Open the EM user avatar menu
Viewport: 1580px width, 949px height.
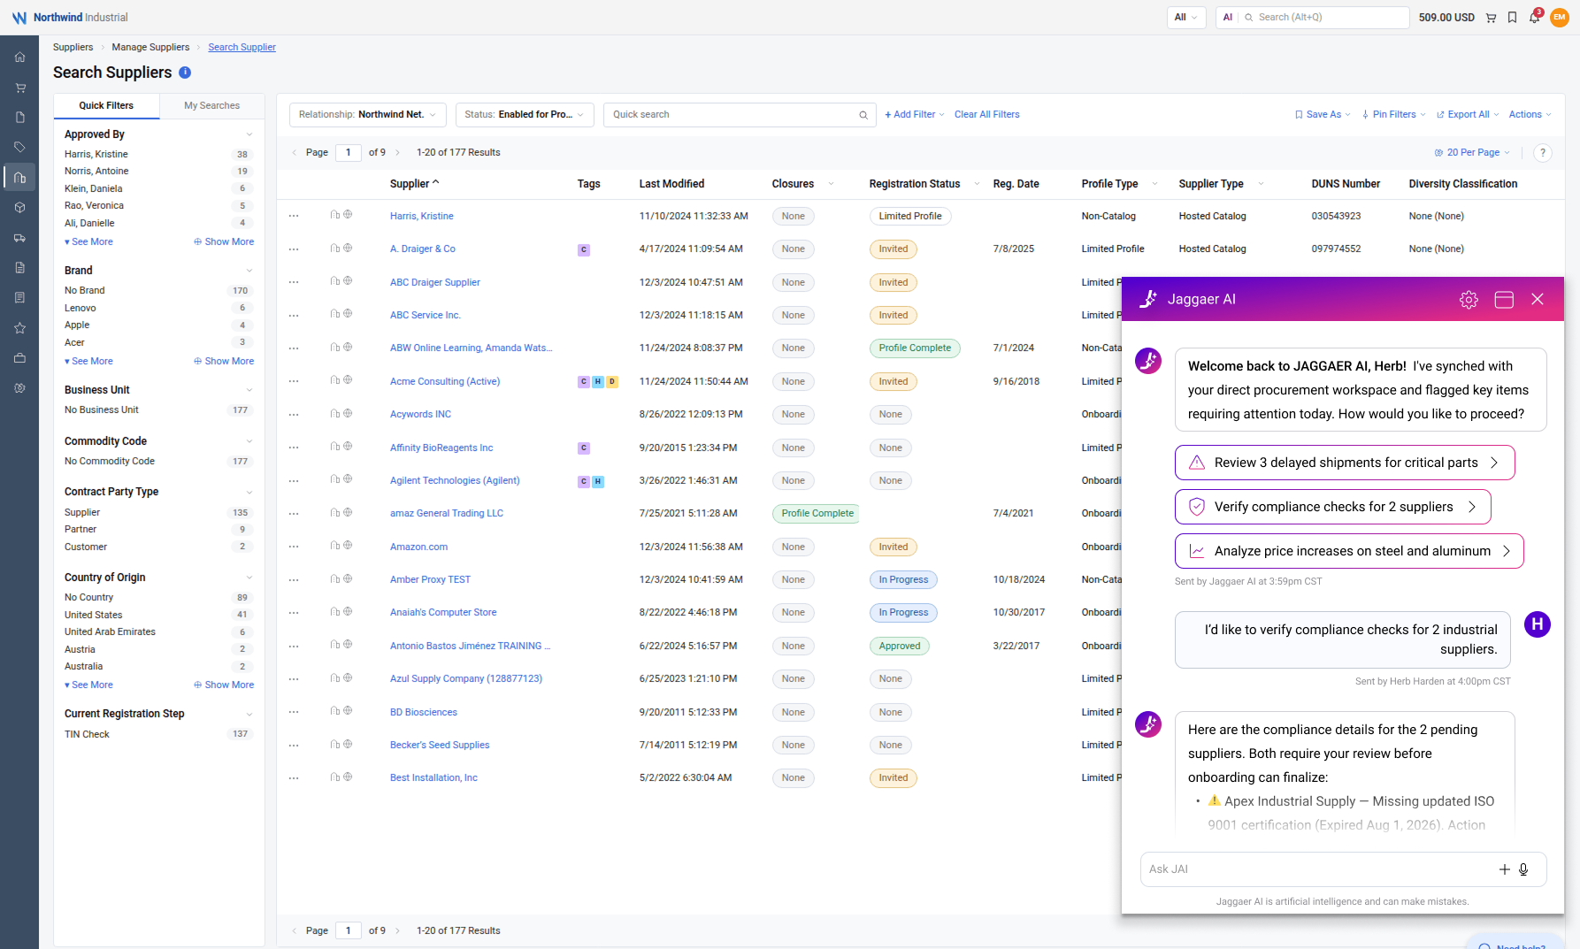click(x=1560, y=18)
